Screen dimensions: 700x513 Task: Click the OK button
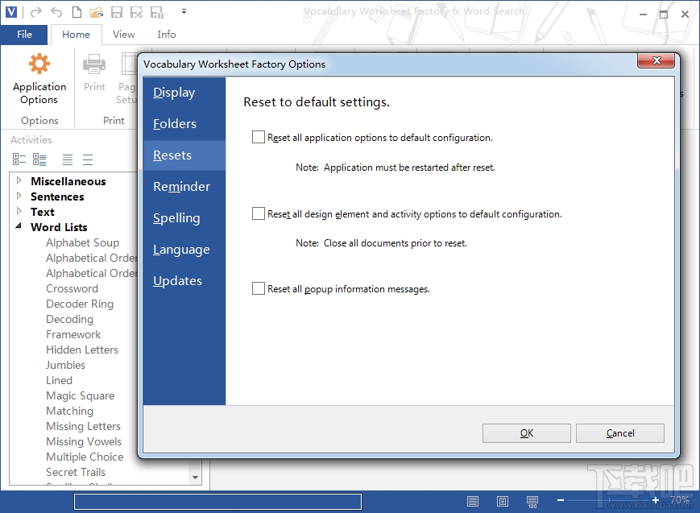pyautogui.click(x=527, y=433)
